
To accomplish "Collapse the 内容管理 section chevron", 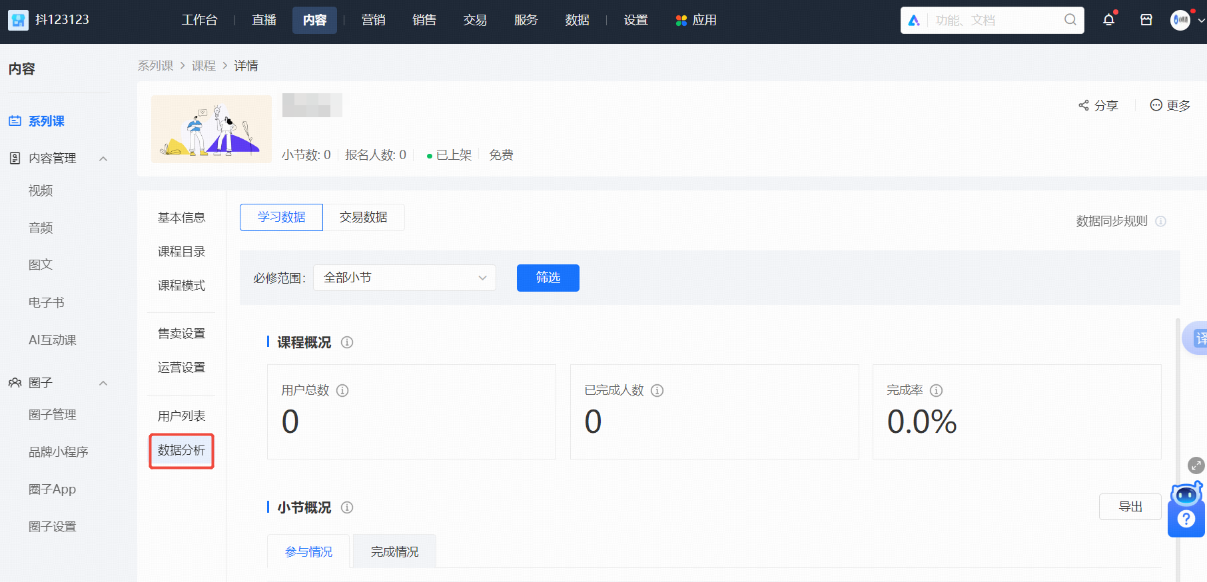I will point(103,158).
